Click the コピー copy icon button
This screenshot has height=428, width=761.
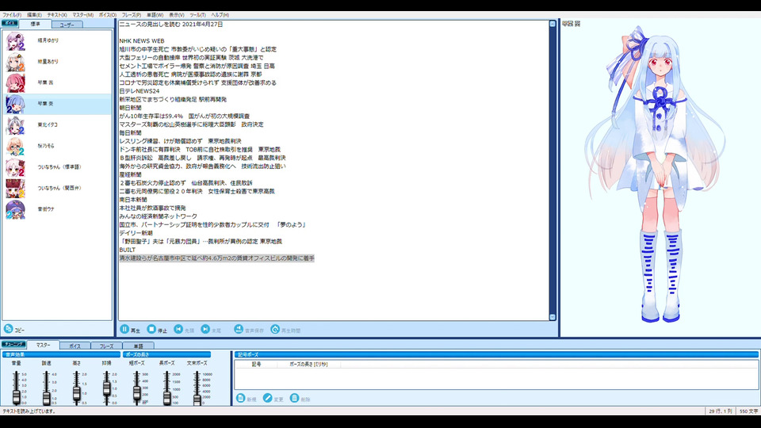(x=8, y=329)
